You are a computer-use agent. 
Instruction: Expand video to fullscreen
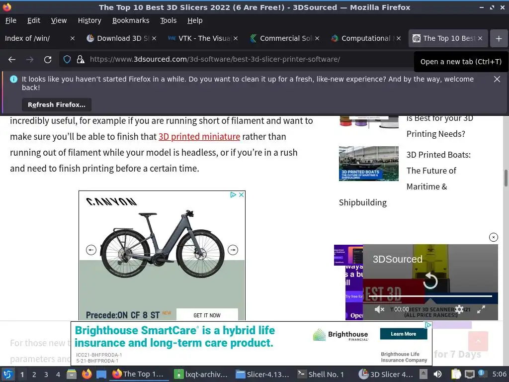[x=481, y=309]
